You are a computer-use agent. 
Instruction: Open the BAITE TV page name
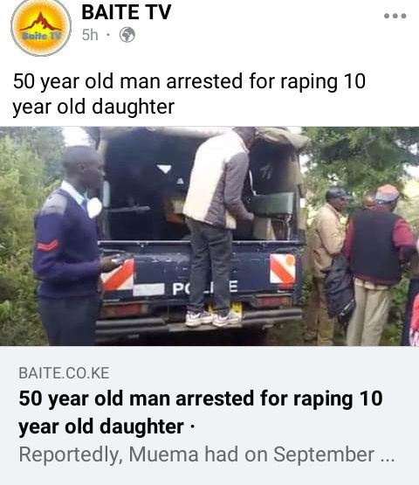point(126,12)
